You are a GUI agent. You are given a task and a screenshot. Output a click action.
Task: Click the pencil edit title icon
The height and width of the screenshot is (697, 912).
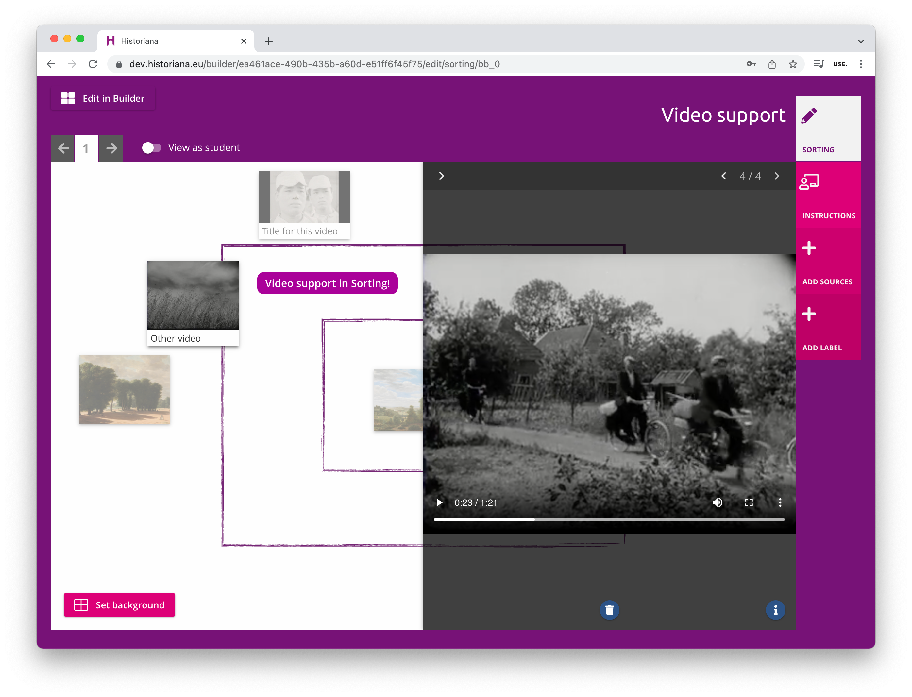coord(809,116)
